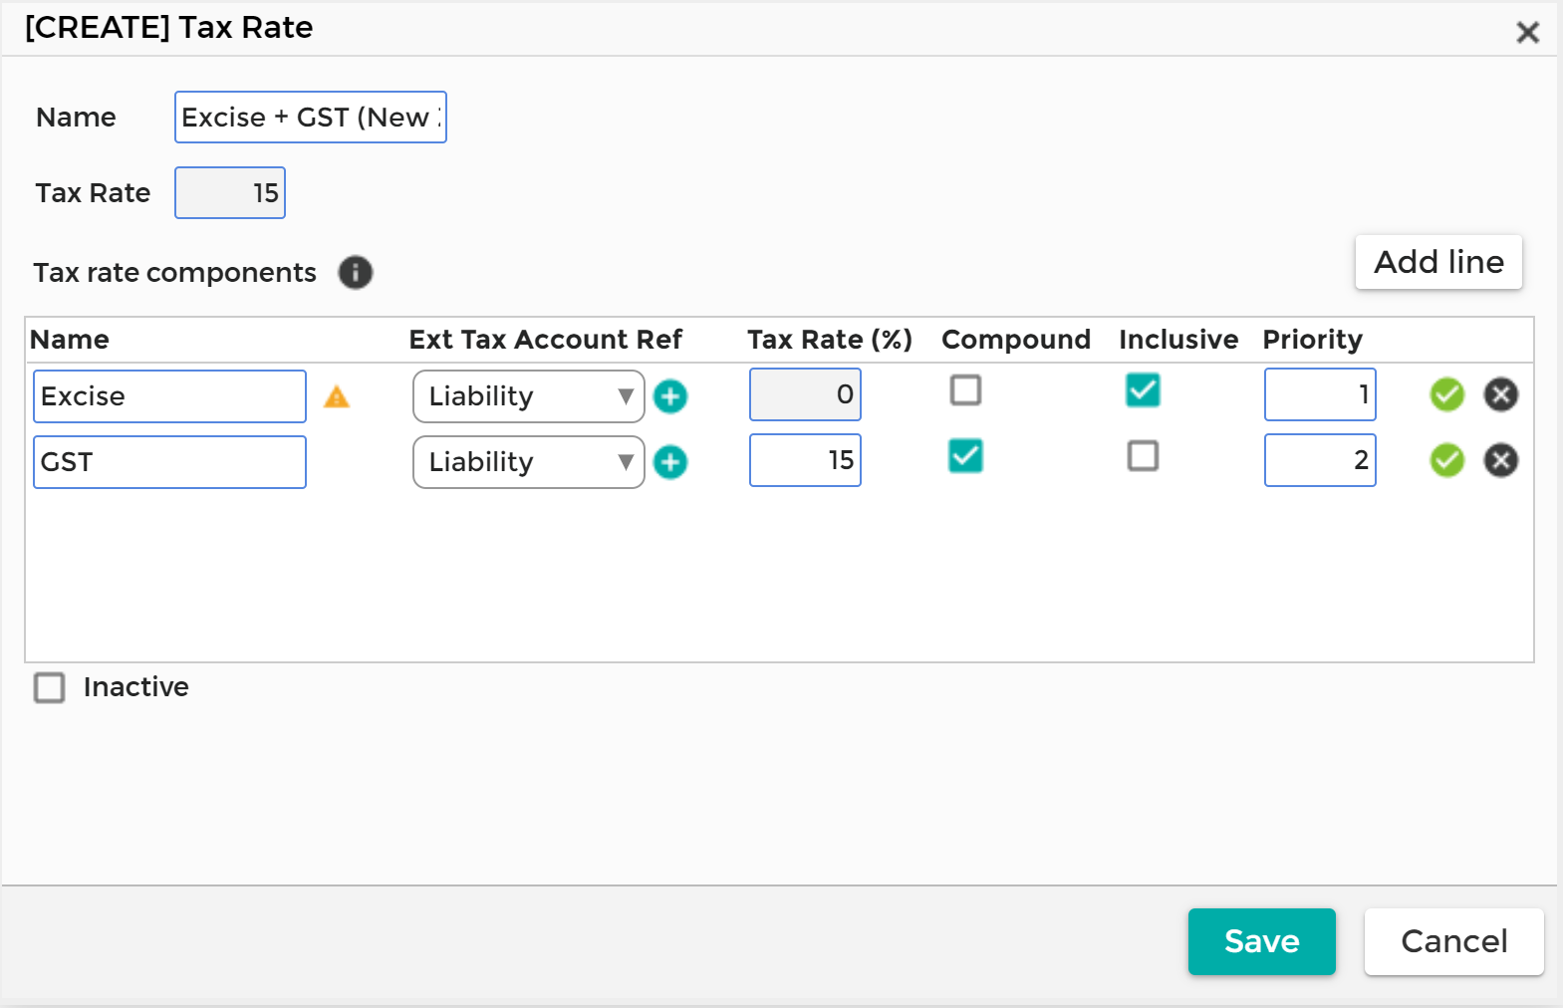Click the info icon beside Tax rate components
Image resolution: width=1563 pixels, height=1008 pixels.
tap(355, 272)
